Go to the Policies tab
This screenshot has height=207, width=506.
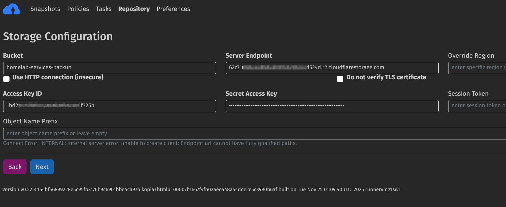[x=78, y=9]
